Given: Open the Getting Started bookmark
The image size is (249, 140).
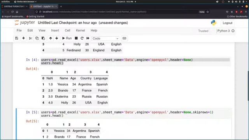Looking at the screenshot, I should click(35, 16).
